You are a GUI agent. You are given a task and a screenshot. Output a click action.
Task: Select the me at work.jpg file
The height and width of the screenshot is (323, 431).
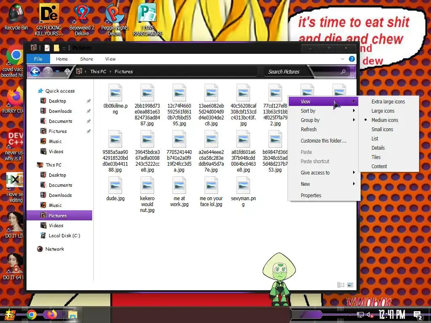click(x=179, y=192)
